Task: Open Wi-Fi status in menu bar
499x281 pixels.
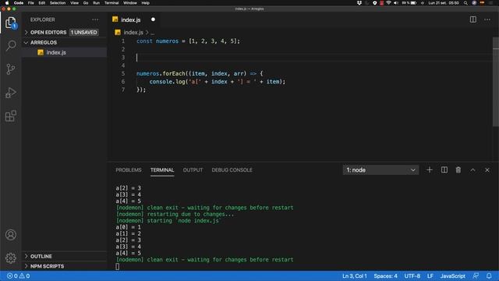Action: click(x=388, y=3)
